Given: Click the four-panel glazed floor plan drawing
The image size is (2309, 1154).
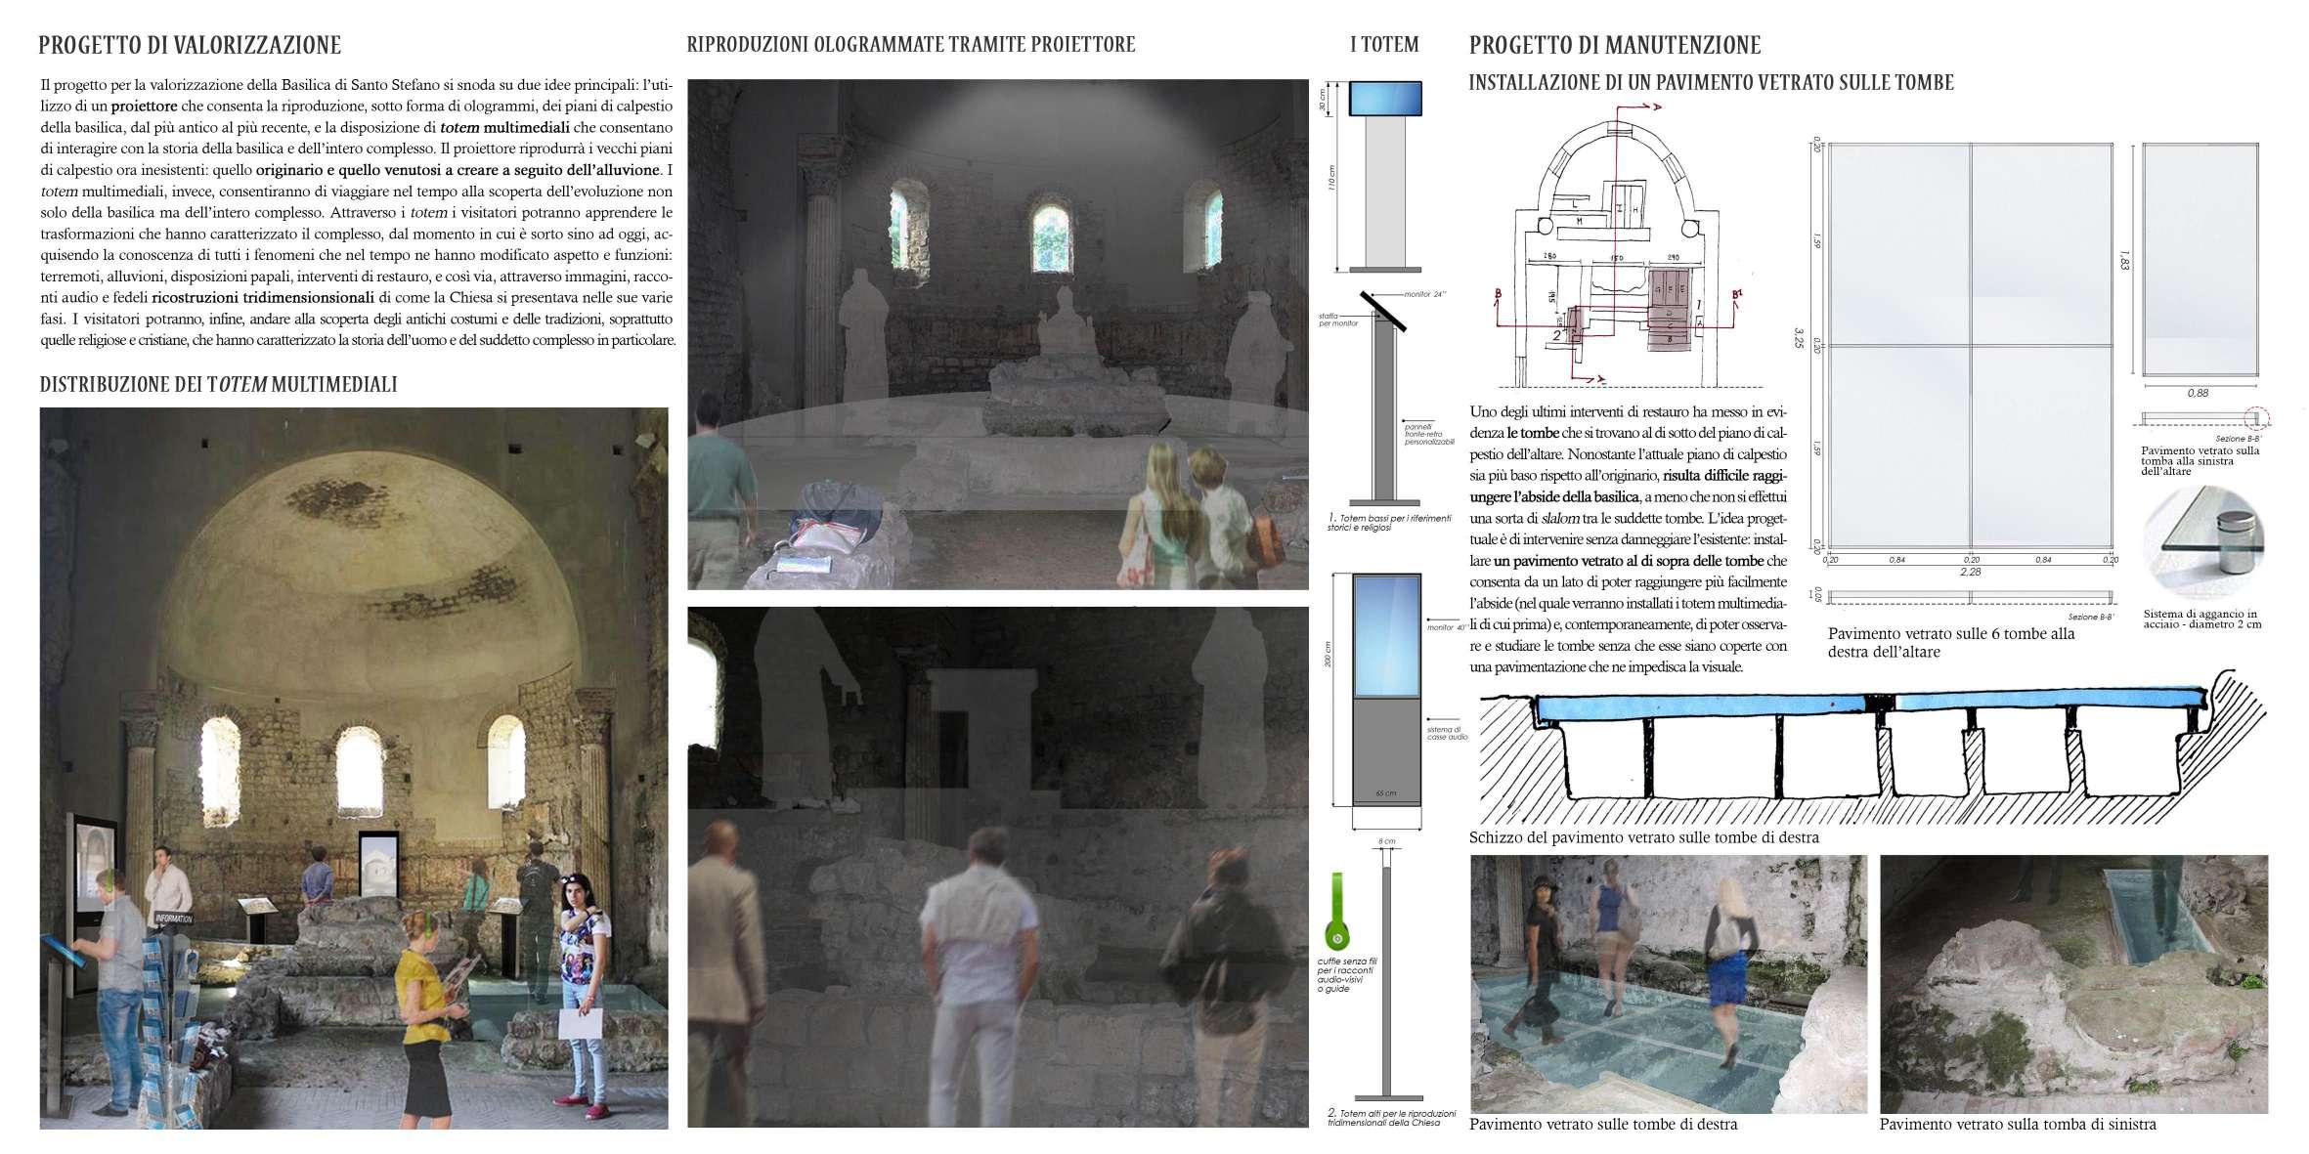Looking at the screenshot, I should (x=1970, y=346).
